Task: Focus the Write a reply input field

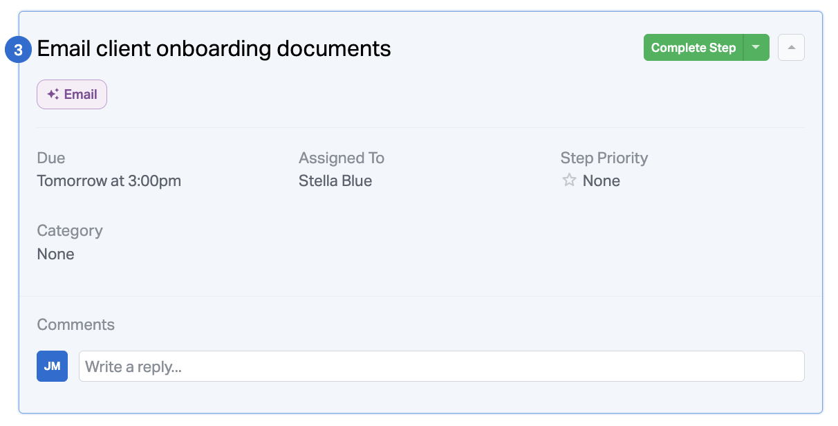Action: tap(441, 366)
